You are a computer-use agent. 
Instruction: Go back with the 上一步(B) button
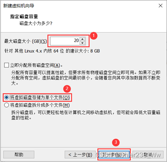tap(80, 154)
